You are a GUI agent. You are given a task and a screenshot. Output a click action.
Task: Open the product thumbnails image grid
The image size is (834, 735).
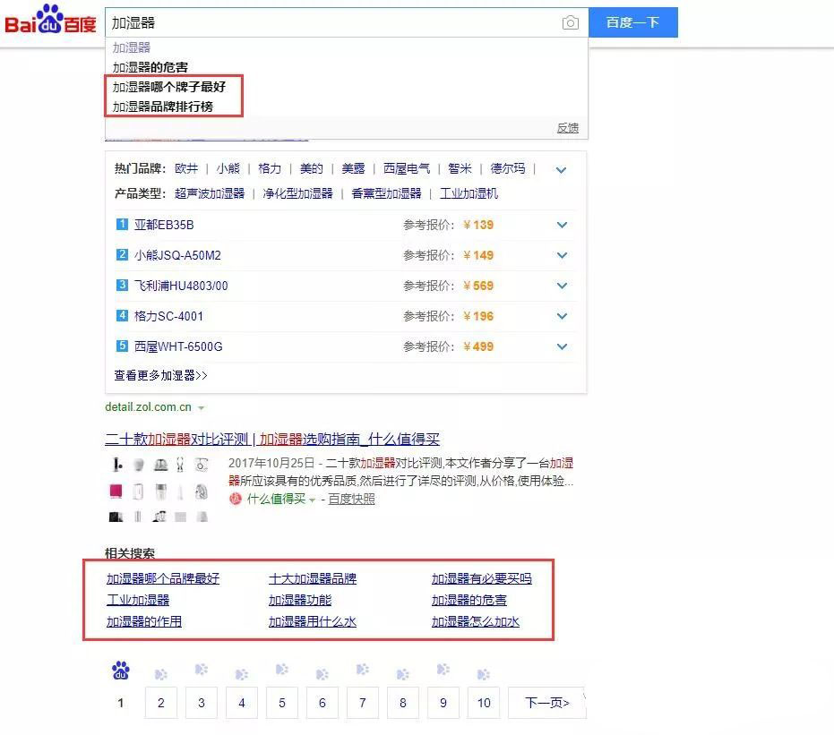[x=159, y=490]
